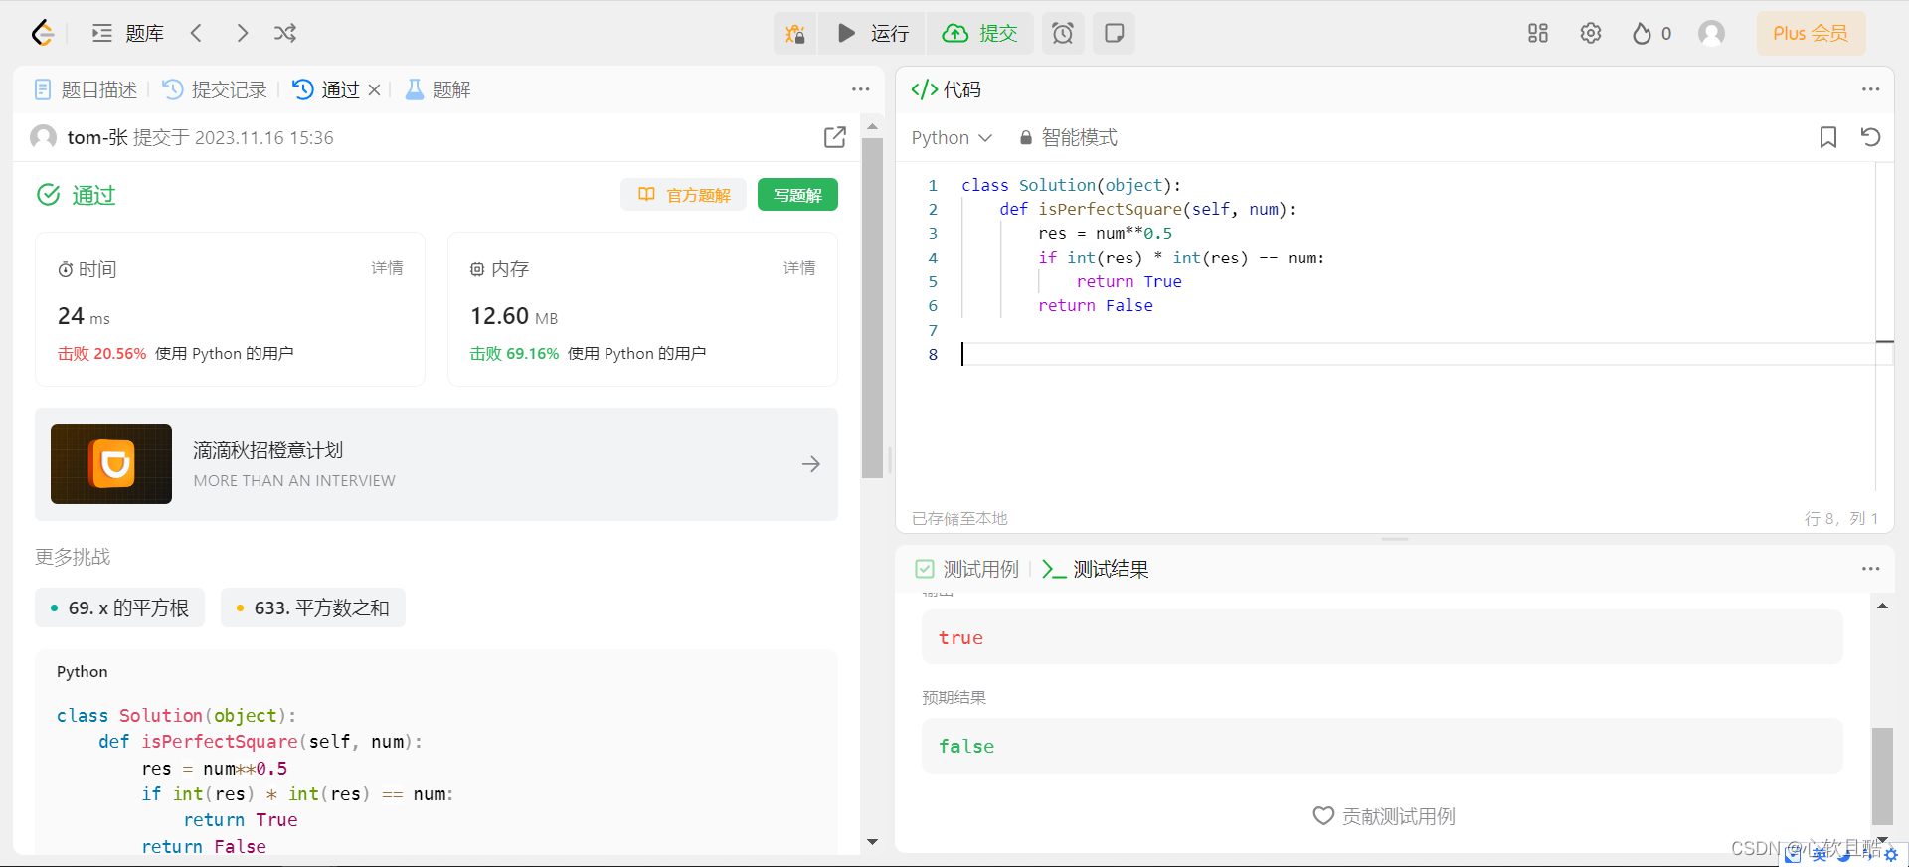This screenshot has height=867, width=1909.
Task: Open test panel more options ellipsis
Action: click(x=1871, y=569)
